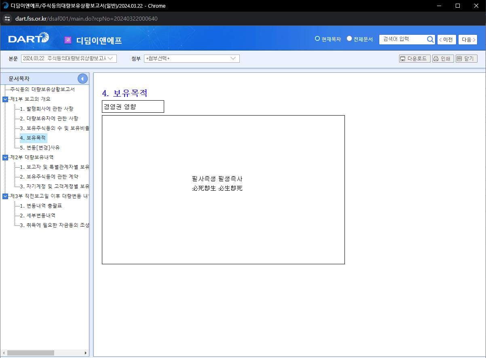Click the purple 코 market badge icon

coord(68,40)
